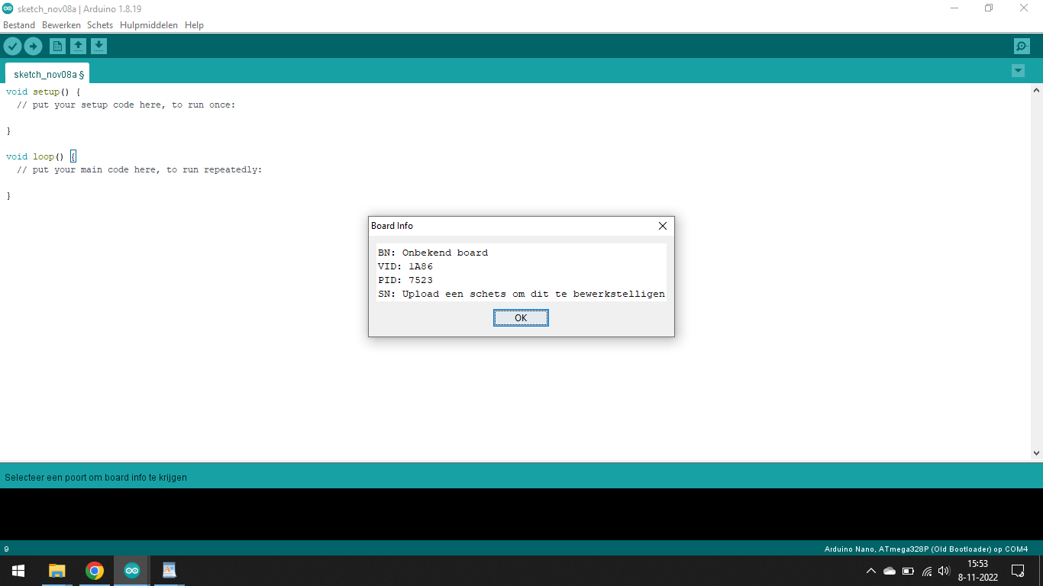The image size is (1043, 586).
Task: Open the Windows notification center icon
Action: pyautogui.click(x=1018, y=571)
